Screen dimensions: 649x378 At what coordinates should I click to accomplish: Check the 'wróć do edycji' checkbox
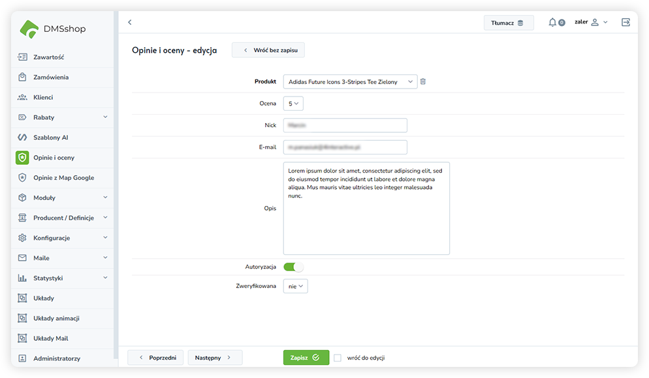pos(338,358)
